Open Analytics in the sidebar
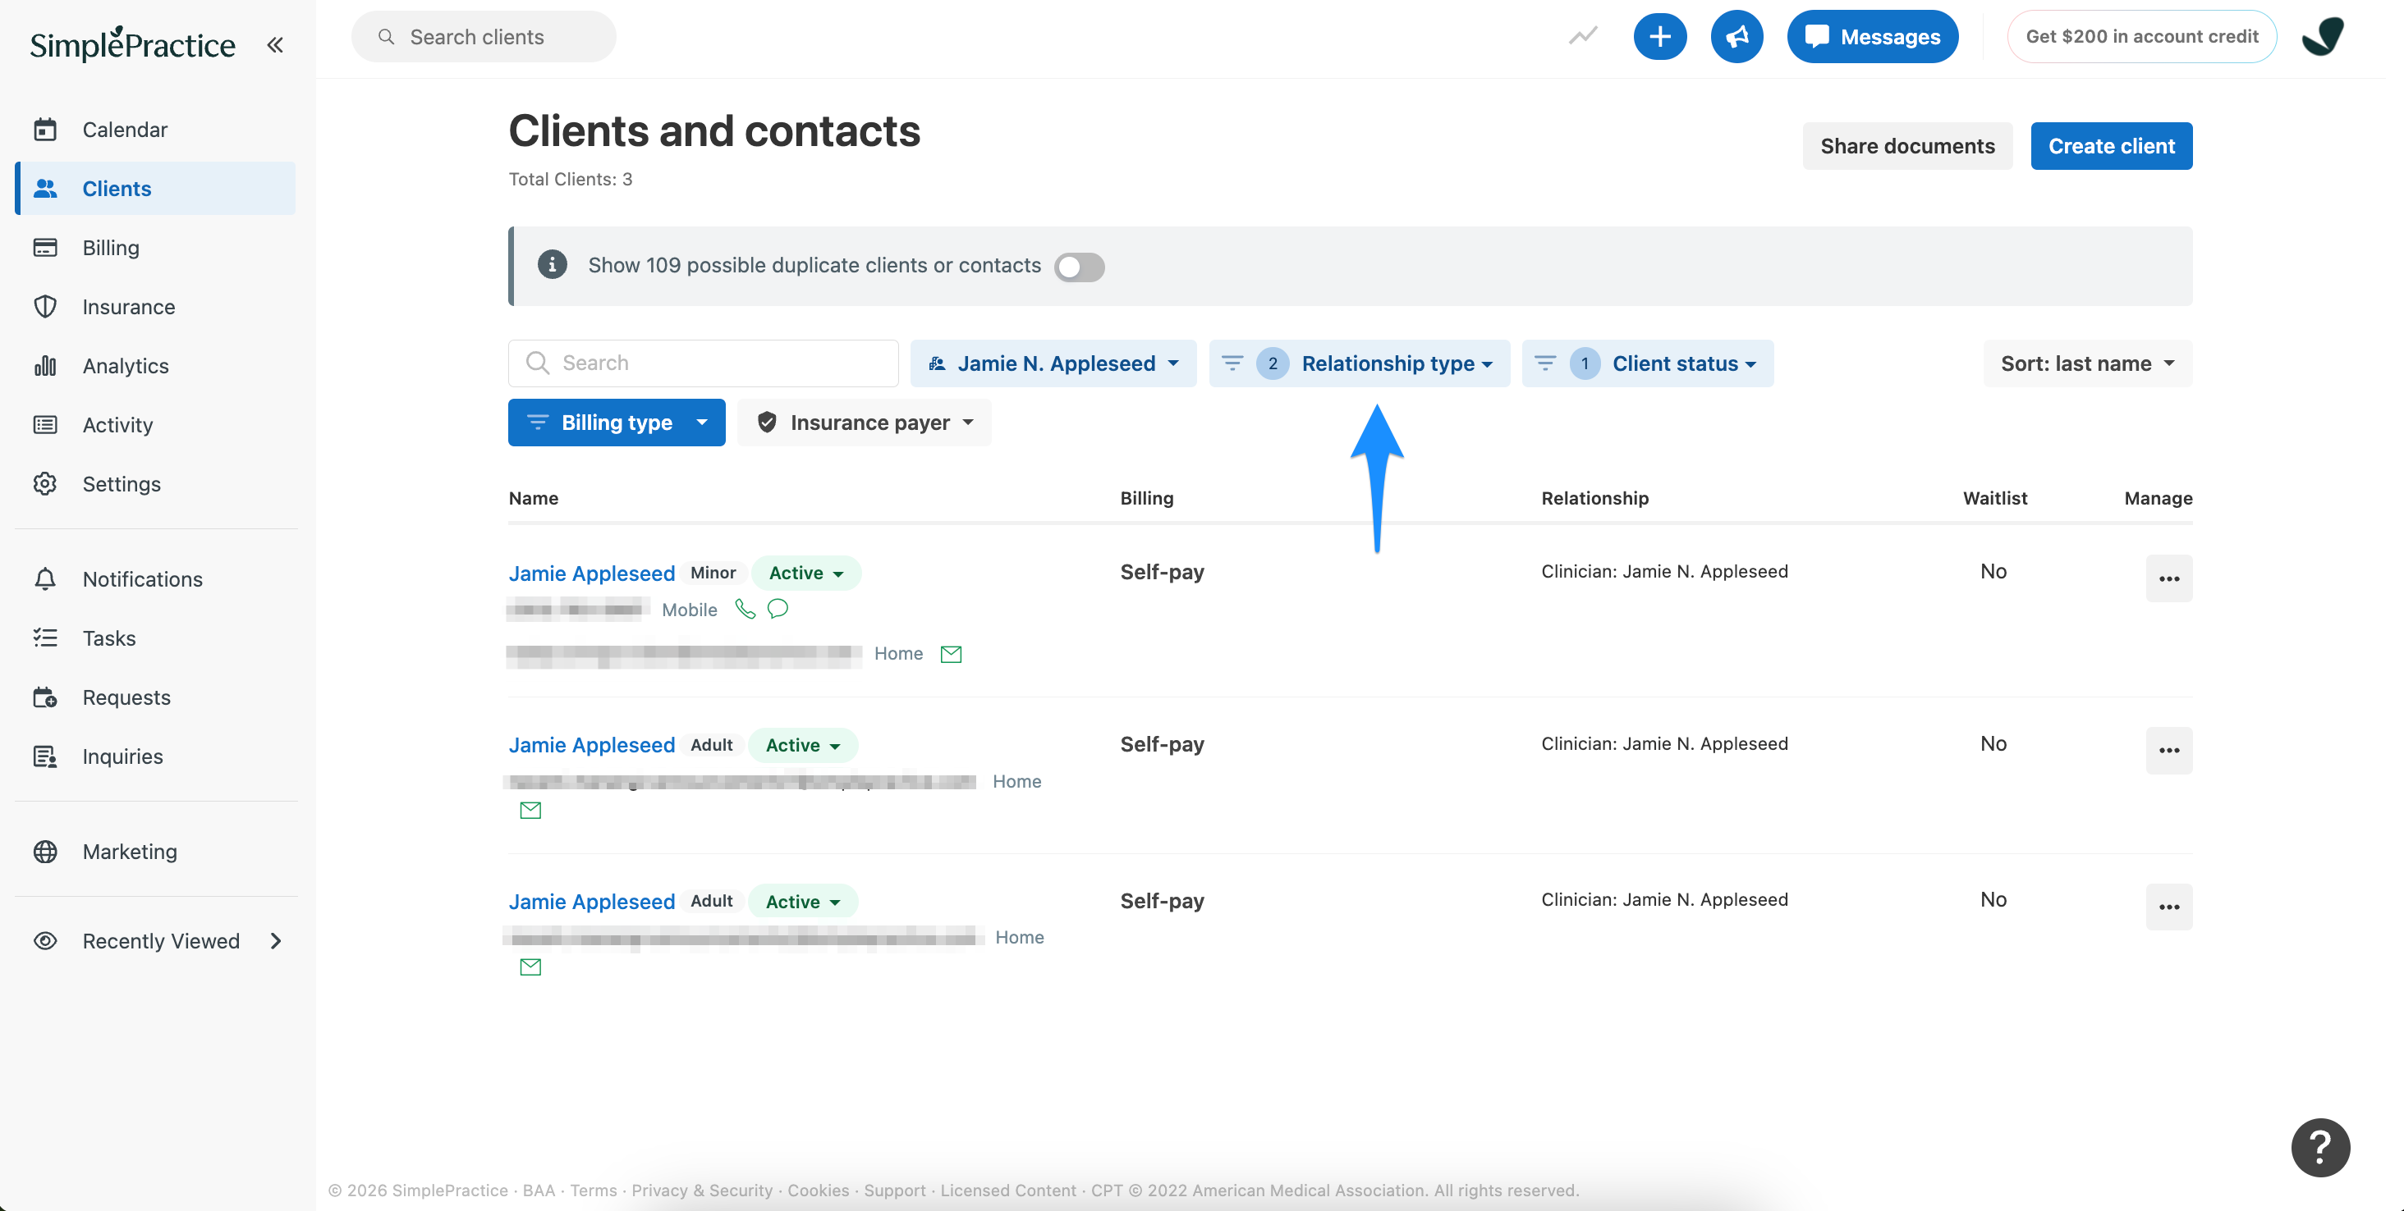Image resolution: width=2404 pixels, height=1211 pixels. point(156,365)
